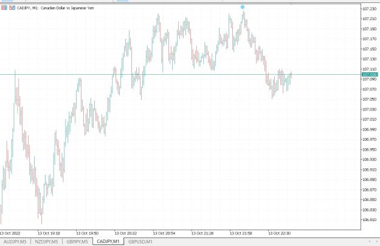380x246 pixels.
Task: Click the 106.990 price scale label
Action: (x=369, y=129)
